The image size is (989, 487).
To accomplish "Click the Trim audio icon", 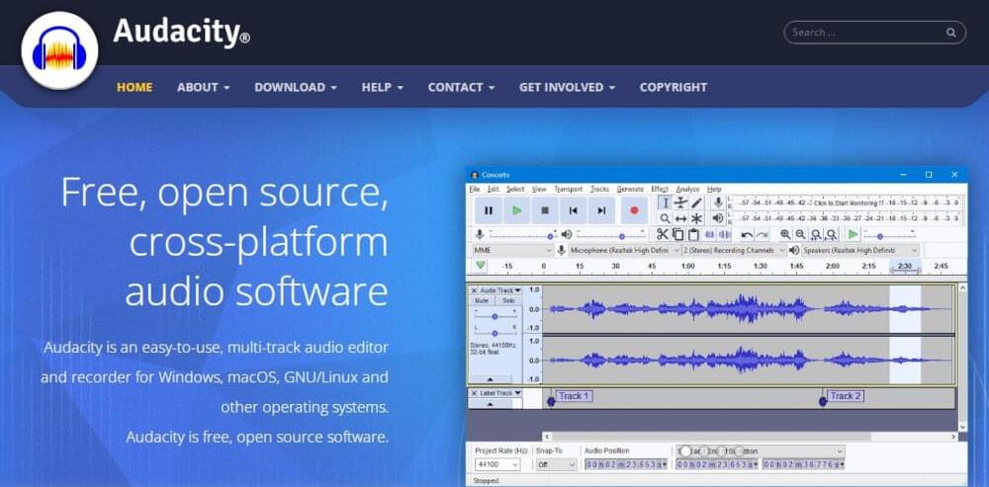I will (709, 234).
